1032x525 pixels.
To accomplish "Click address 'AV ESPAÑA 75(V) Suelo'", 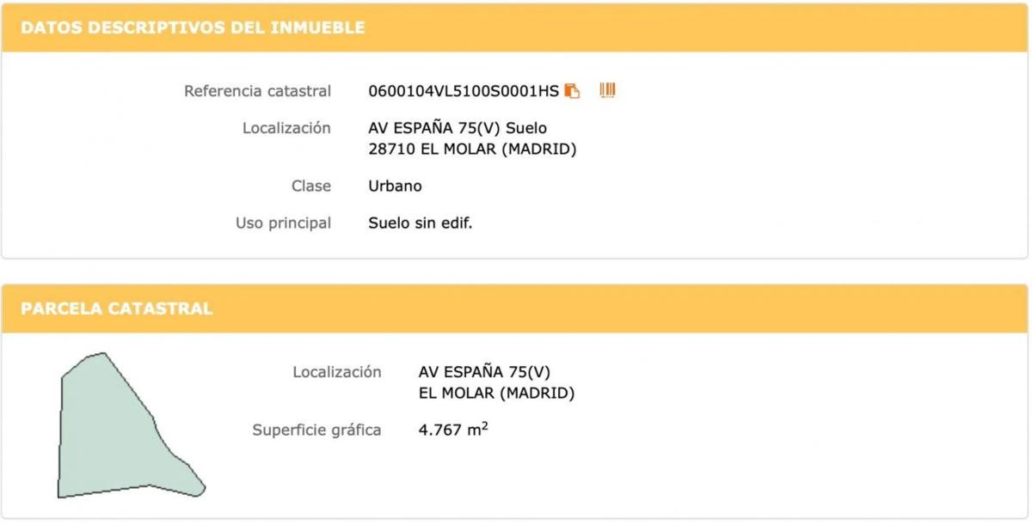I will (x=458, y=128).
